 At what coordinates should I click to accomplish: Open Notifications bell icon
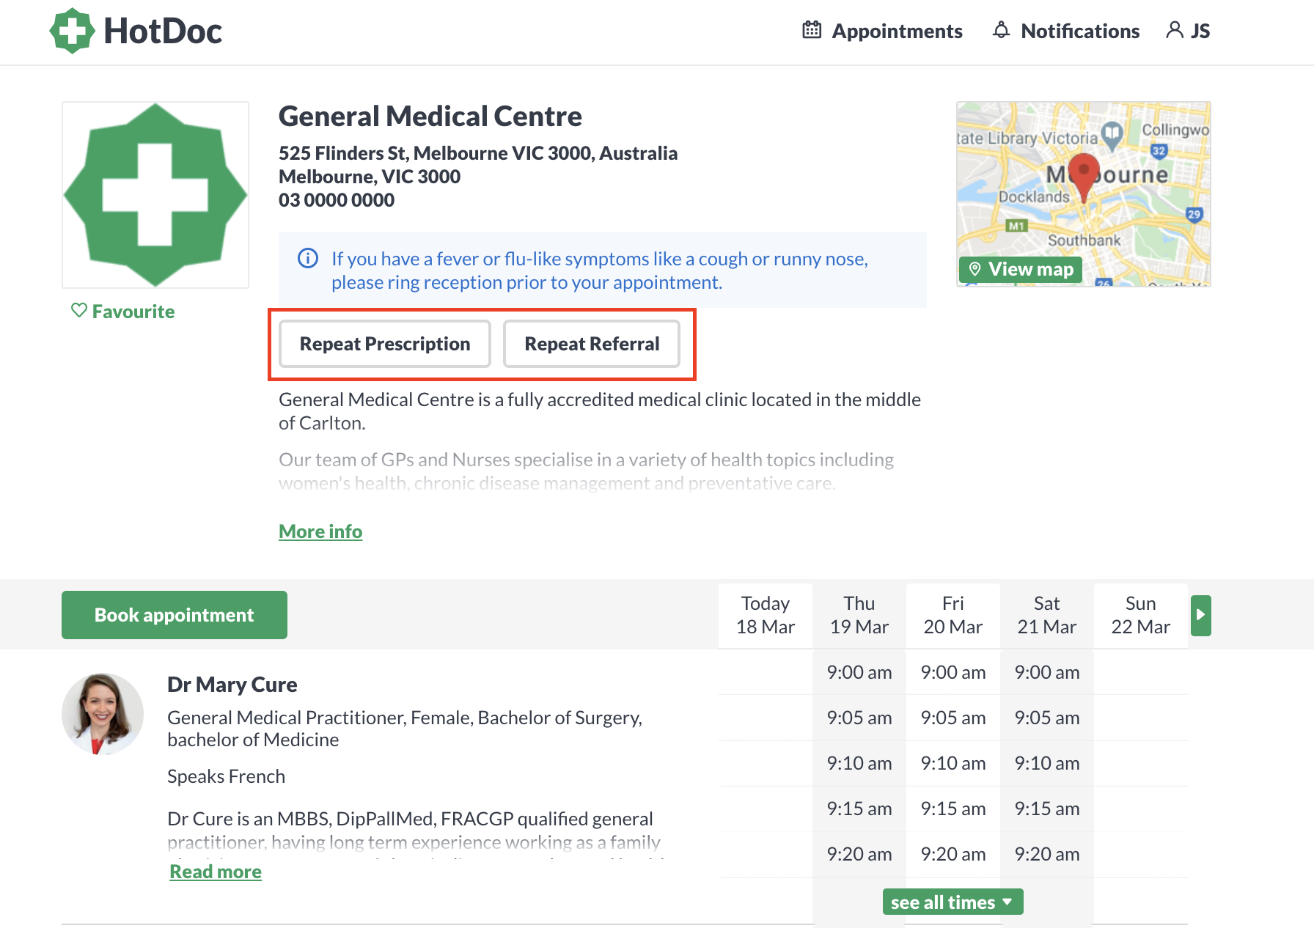click(1001, 30)
